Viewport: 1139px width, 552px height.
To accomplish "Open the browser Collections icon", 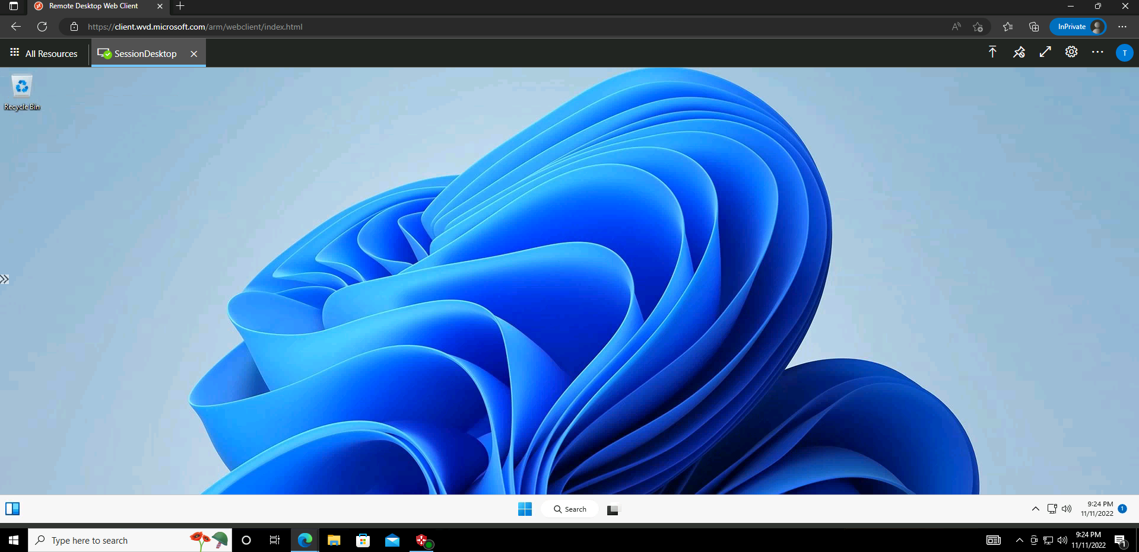I will [1034, 27].
